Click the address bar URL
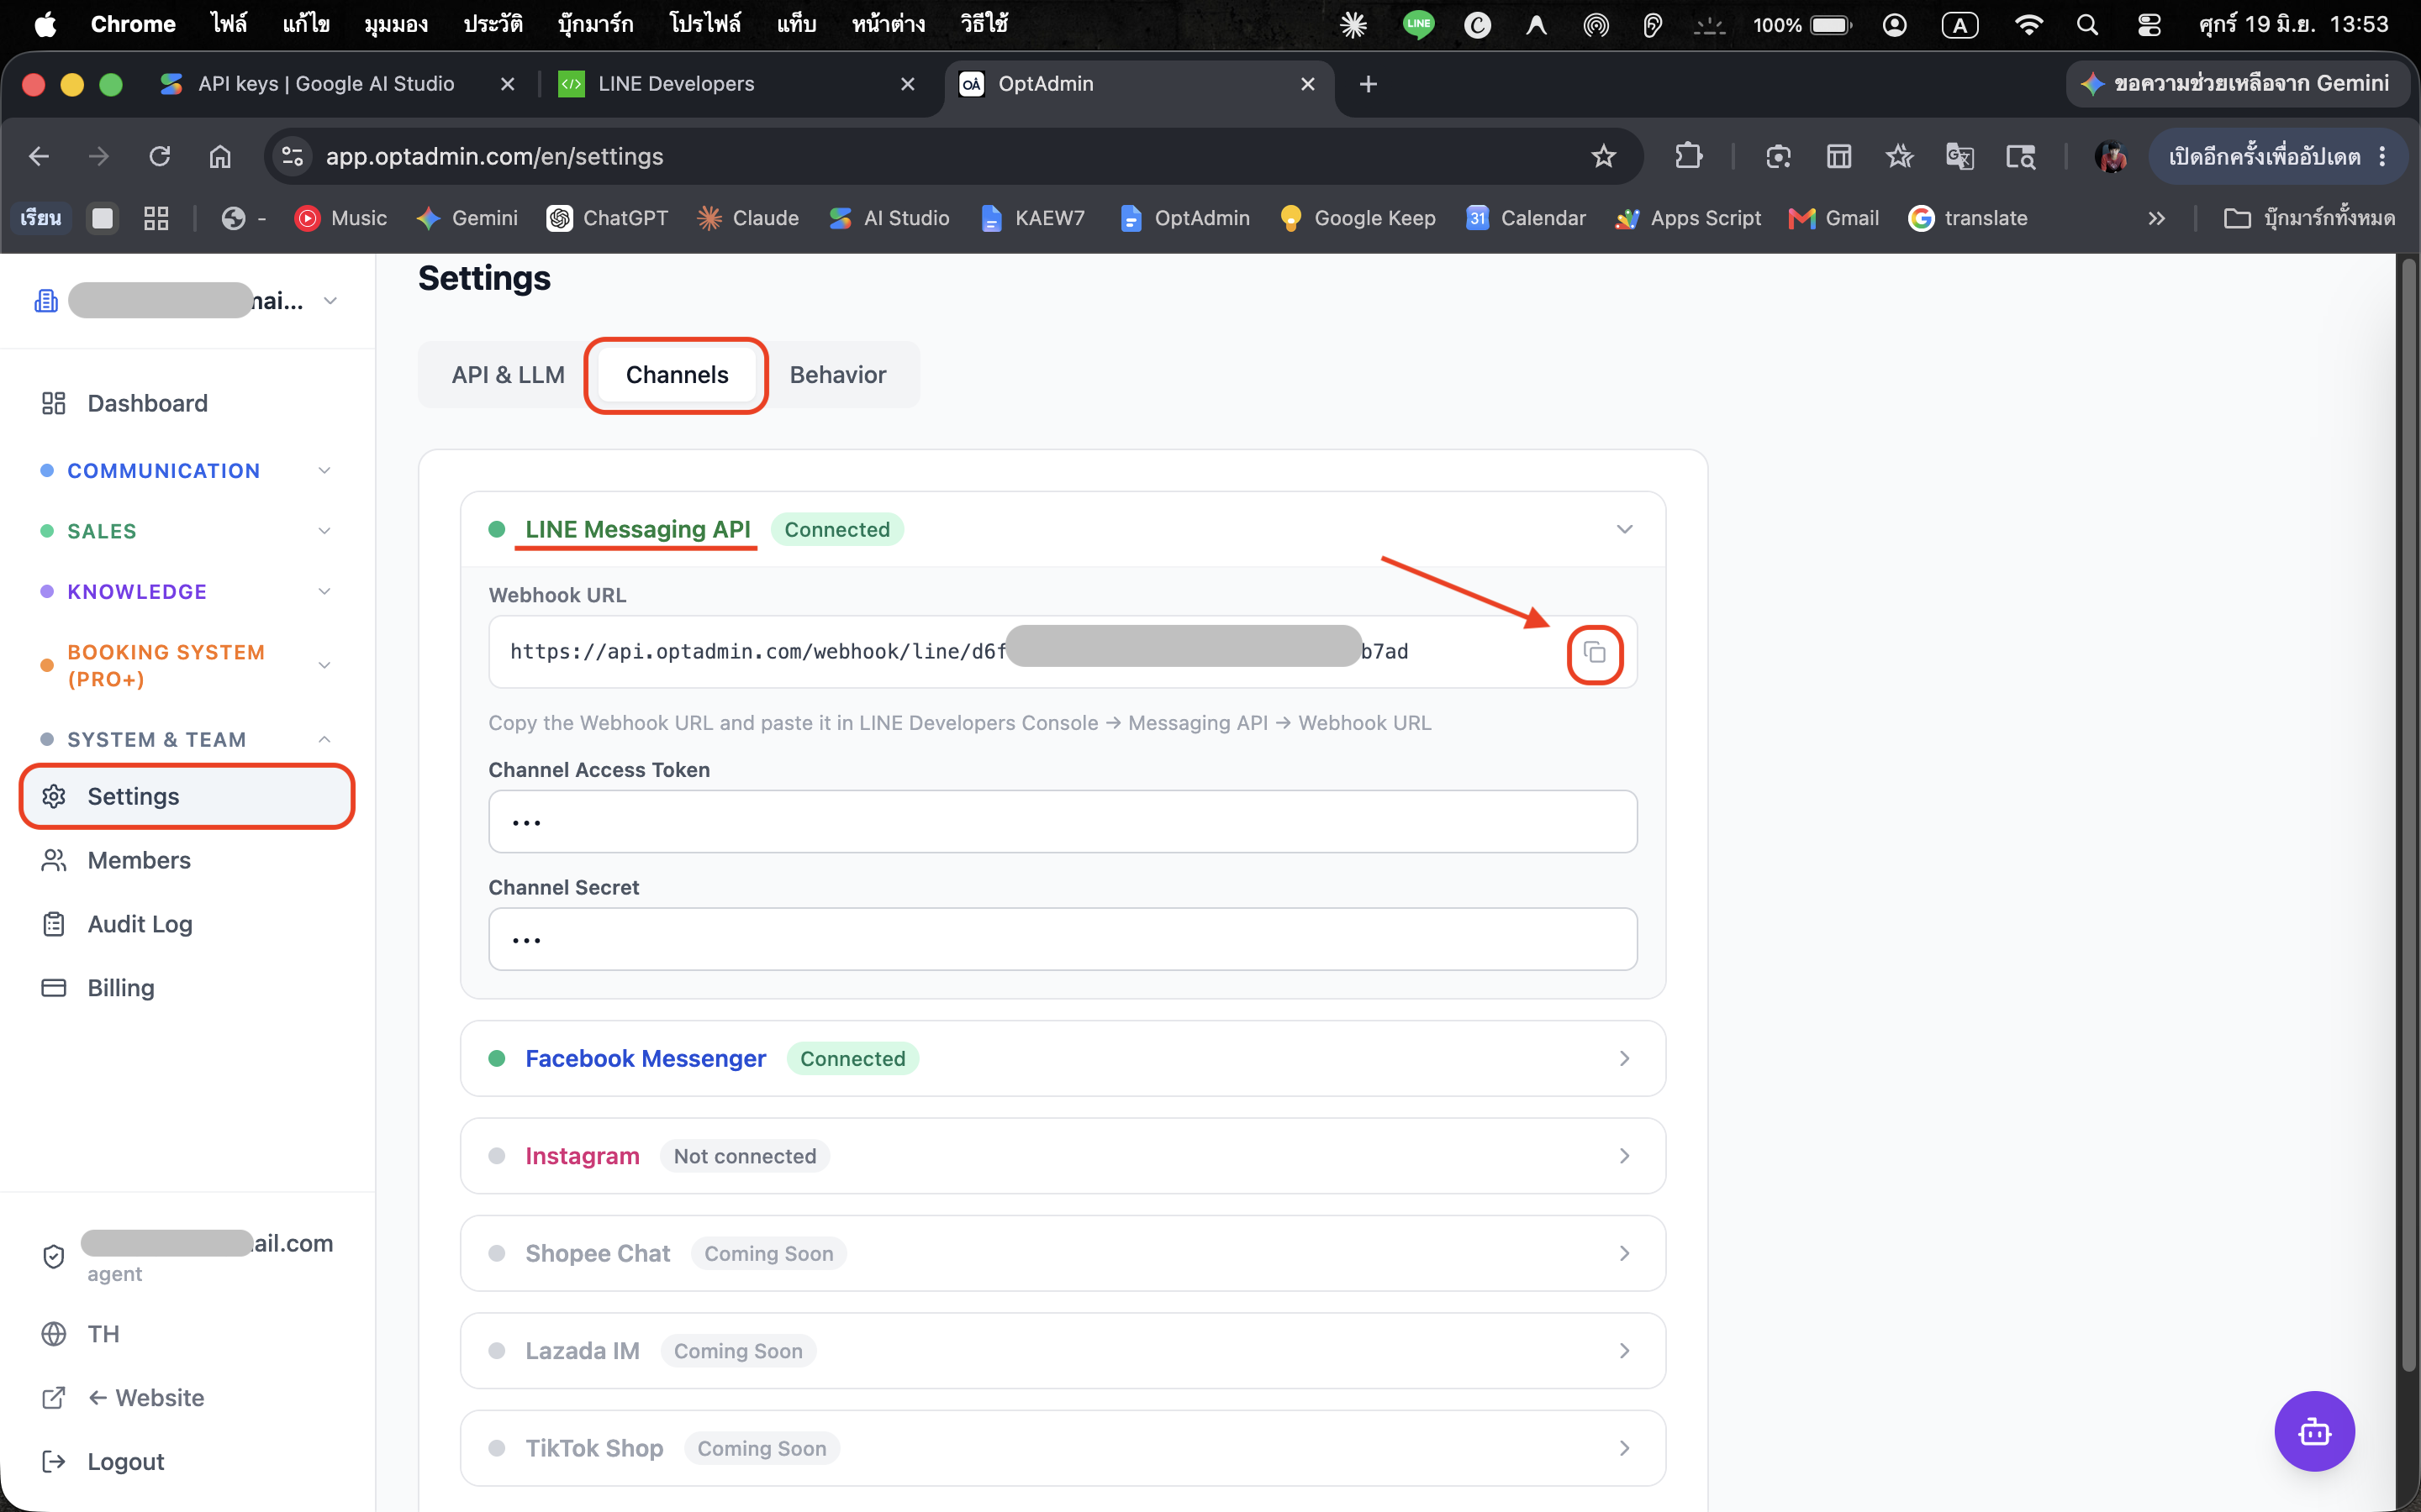 (x=494, y=156)
